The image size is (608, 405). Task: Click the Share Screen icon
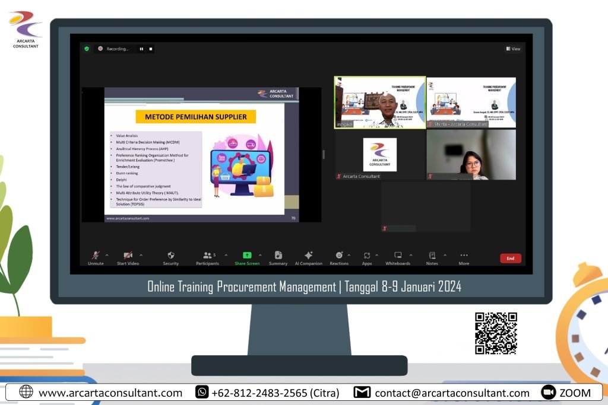(x=247, y=256)
